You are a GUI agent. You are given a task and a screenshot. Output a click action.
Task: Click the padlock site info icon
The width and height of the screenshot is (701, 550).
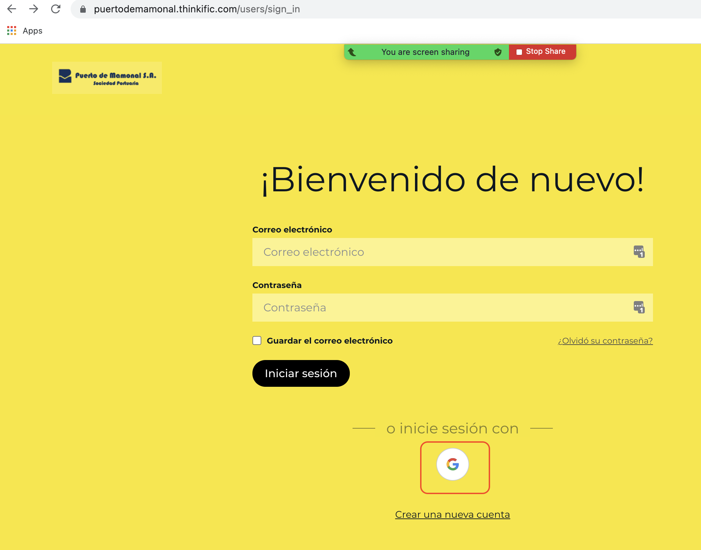(83, 9)
